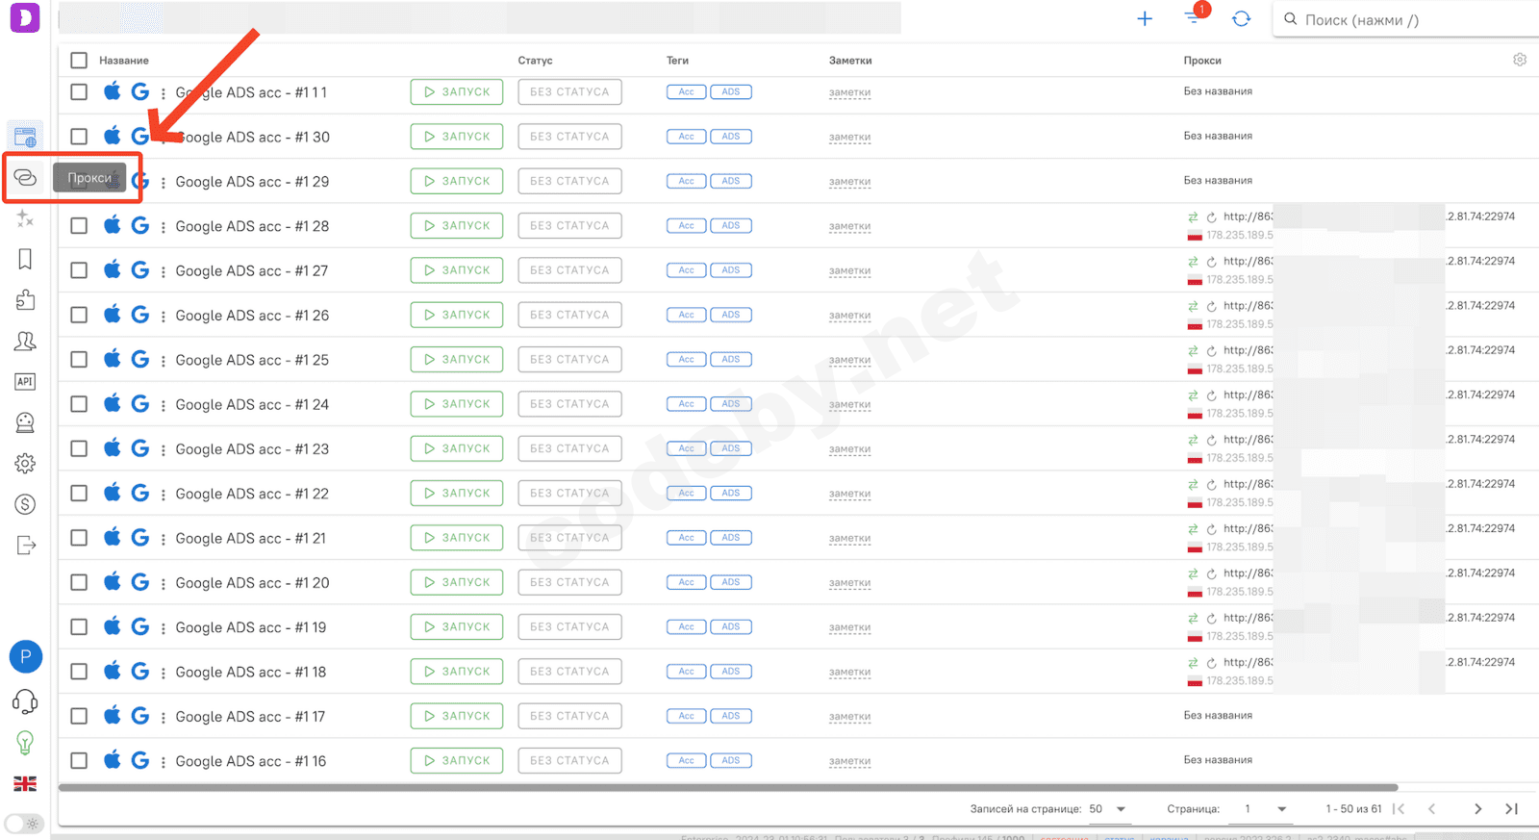Open the bookmarks sidebar icon
Image resolution: width=1539 pixels, height=840 pixels.
pyautogui.click(x=25, y=259)
